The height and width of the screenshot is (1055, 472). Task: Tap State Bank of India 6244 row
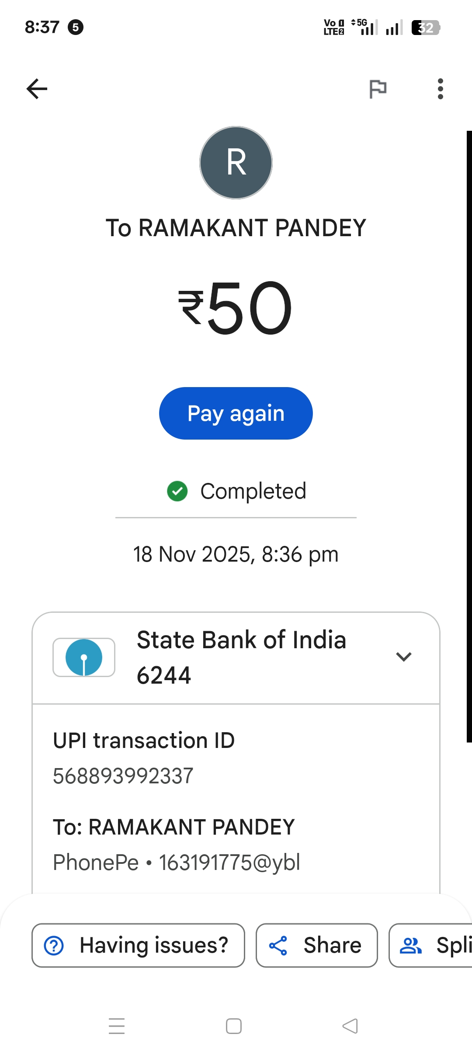241,657
